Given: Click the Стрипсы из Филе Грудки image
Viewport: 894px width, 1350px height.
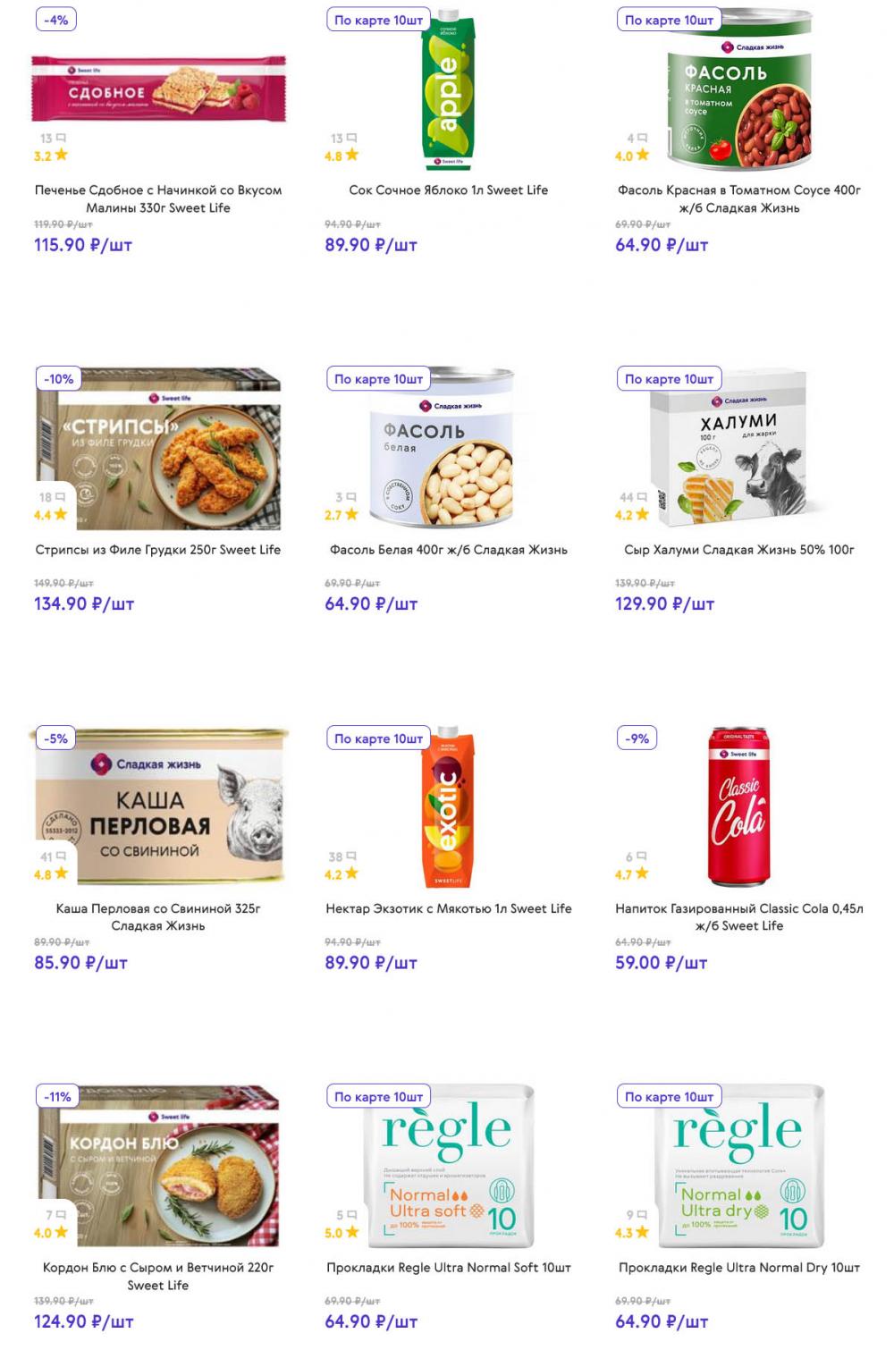Looking at the screenshot, I should (159, 447).
